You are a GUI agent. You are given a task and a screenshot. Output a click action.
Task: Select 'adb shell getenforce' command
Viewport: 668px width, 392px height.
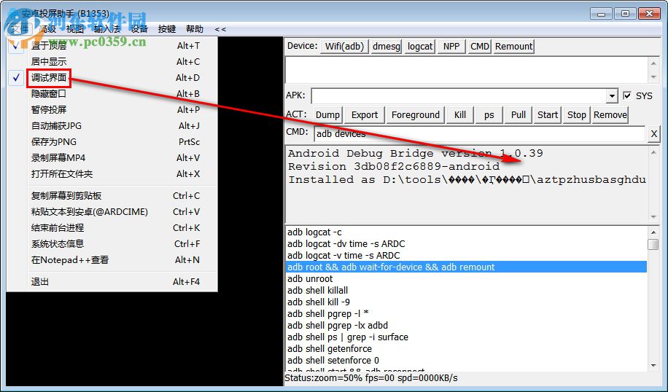466,348
